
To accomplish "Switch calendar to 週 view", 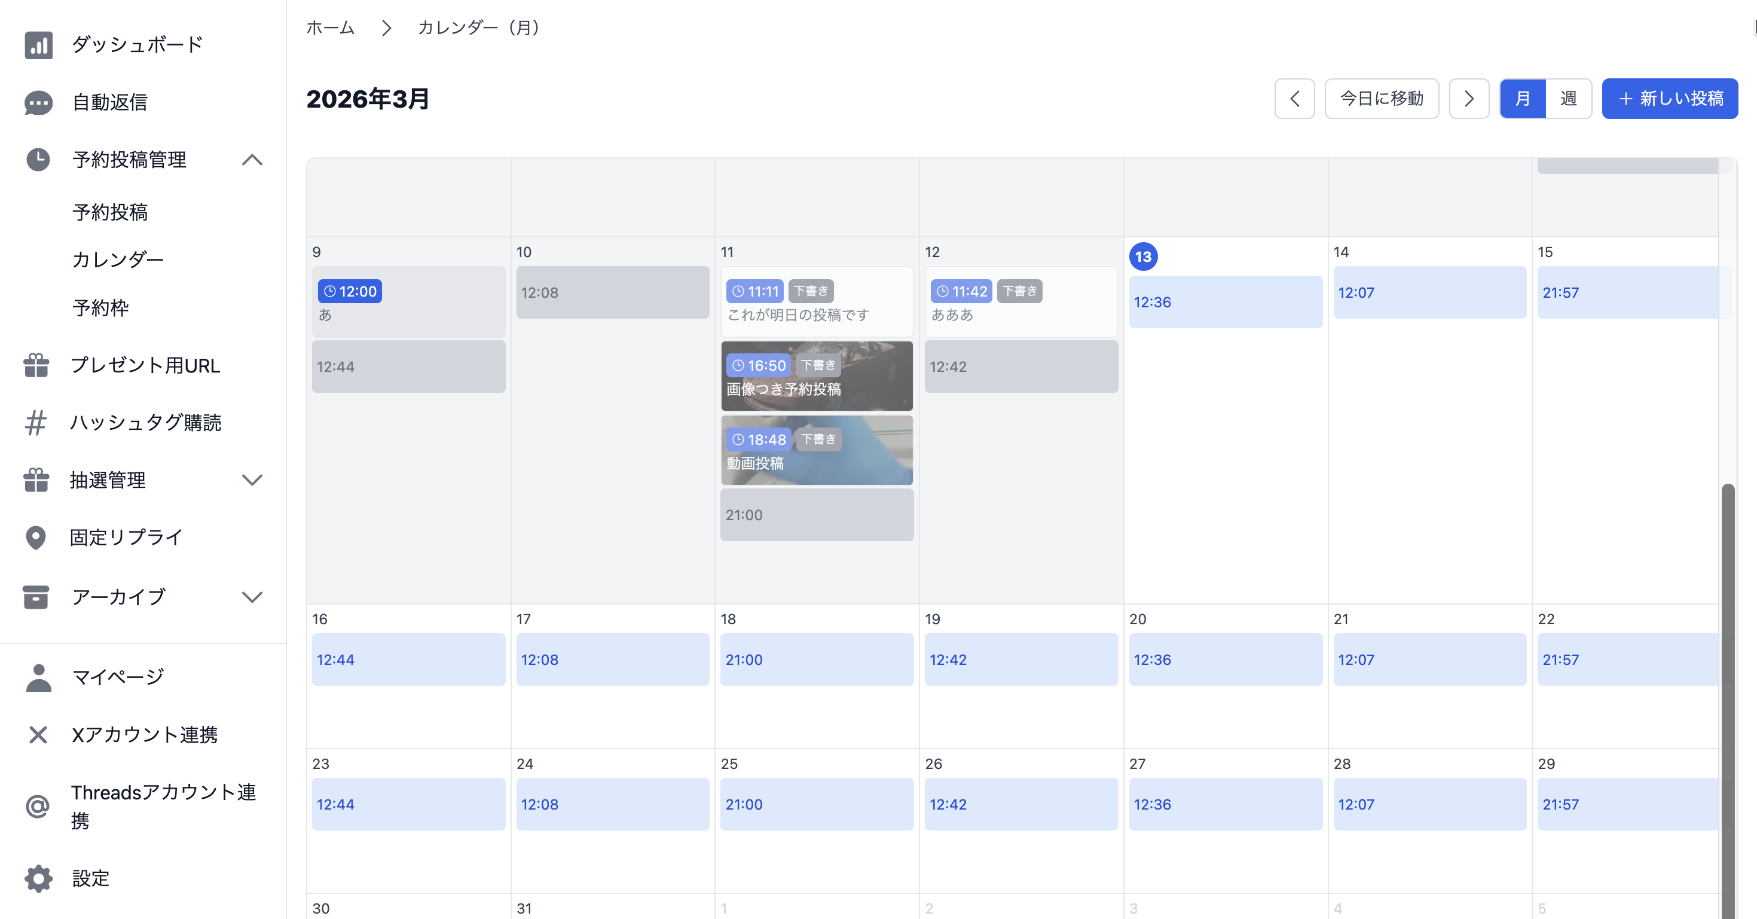I will 1568,99.
